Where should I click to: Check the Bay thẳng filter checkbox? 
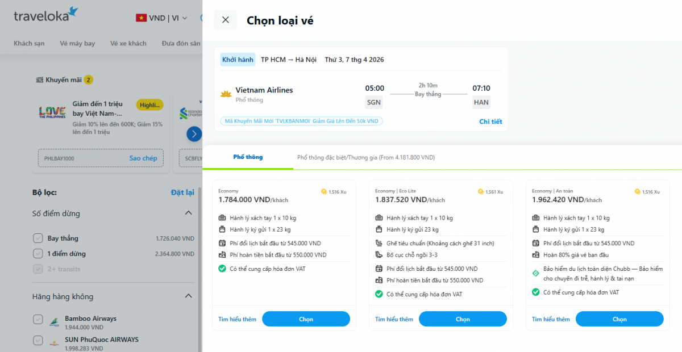pos(38,238)
